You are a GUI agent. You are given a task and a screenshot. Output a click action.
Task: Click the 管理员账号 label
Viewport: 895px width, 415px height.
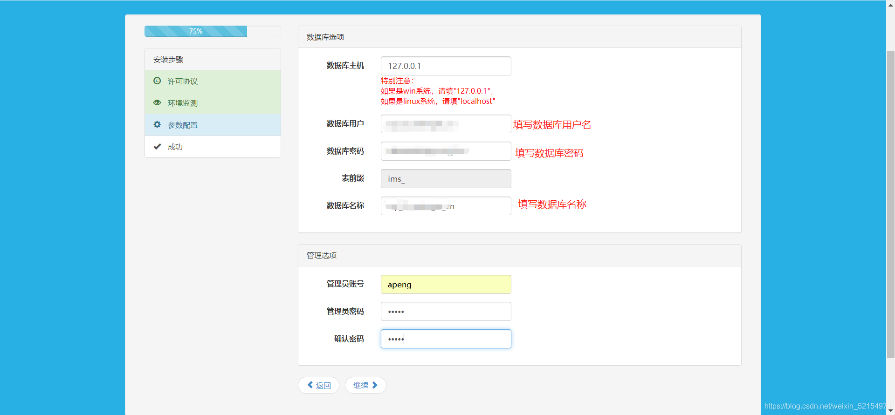(x=345, y=284)
